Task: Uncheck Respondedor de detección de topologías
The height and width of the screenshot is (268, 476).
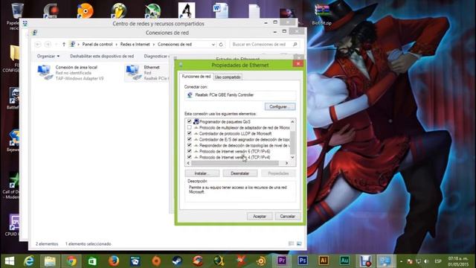Action: (x=190, y=145)
